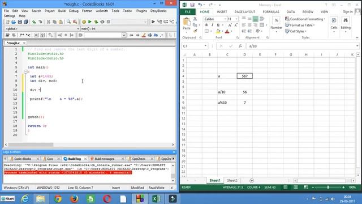Run the program with green play icon
The width and height of the screenshot is (362, 204).
coord(90,22)
